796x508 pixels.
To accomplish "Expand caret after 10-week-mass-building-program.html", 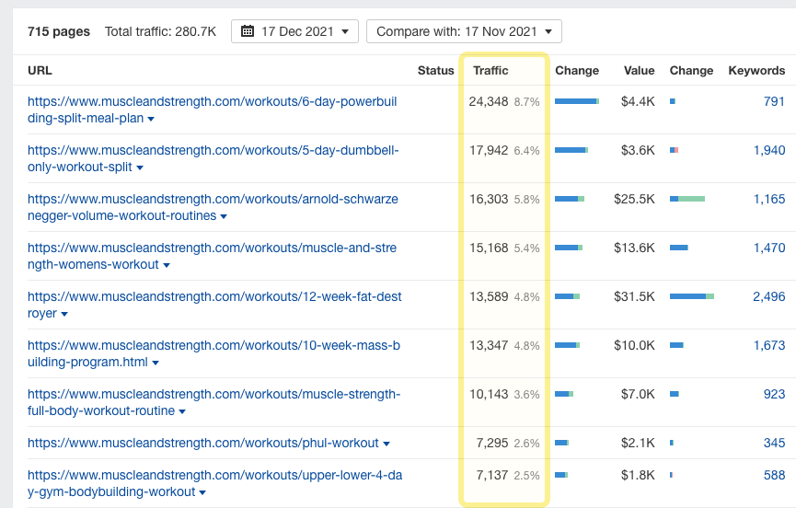I will click(156, 364).
